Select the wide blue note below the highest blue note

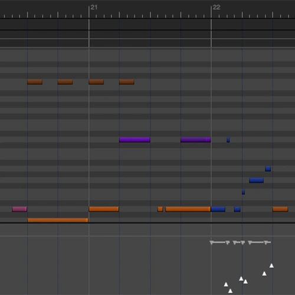(256, 180)
